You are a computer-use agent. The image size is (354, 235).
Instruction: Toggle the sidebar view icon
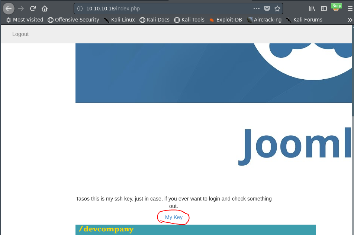[324, 8]
